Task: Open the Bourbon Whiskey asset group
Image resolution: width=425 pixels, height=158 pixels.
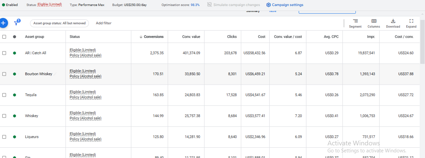Action: pos(38,74)
